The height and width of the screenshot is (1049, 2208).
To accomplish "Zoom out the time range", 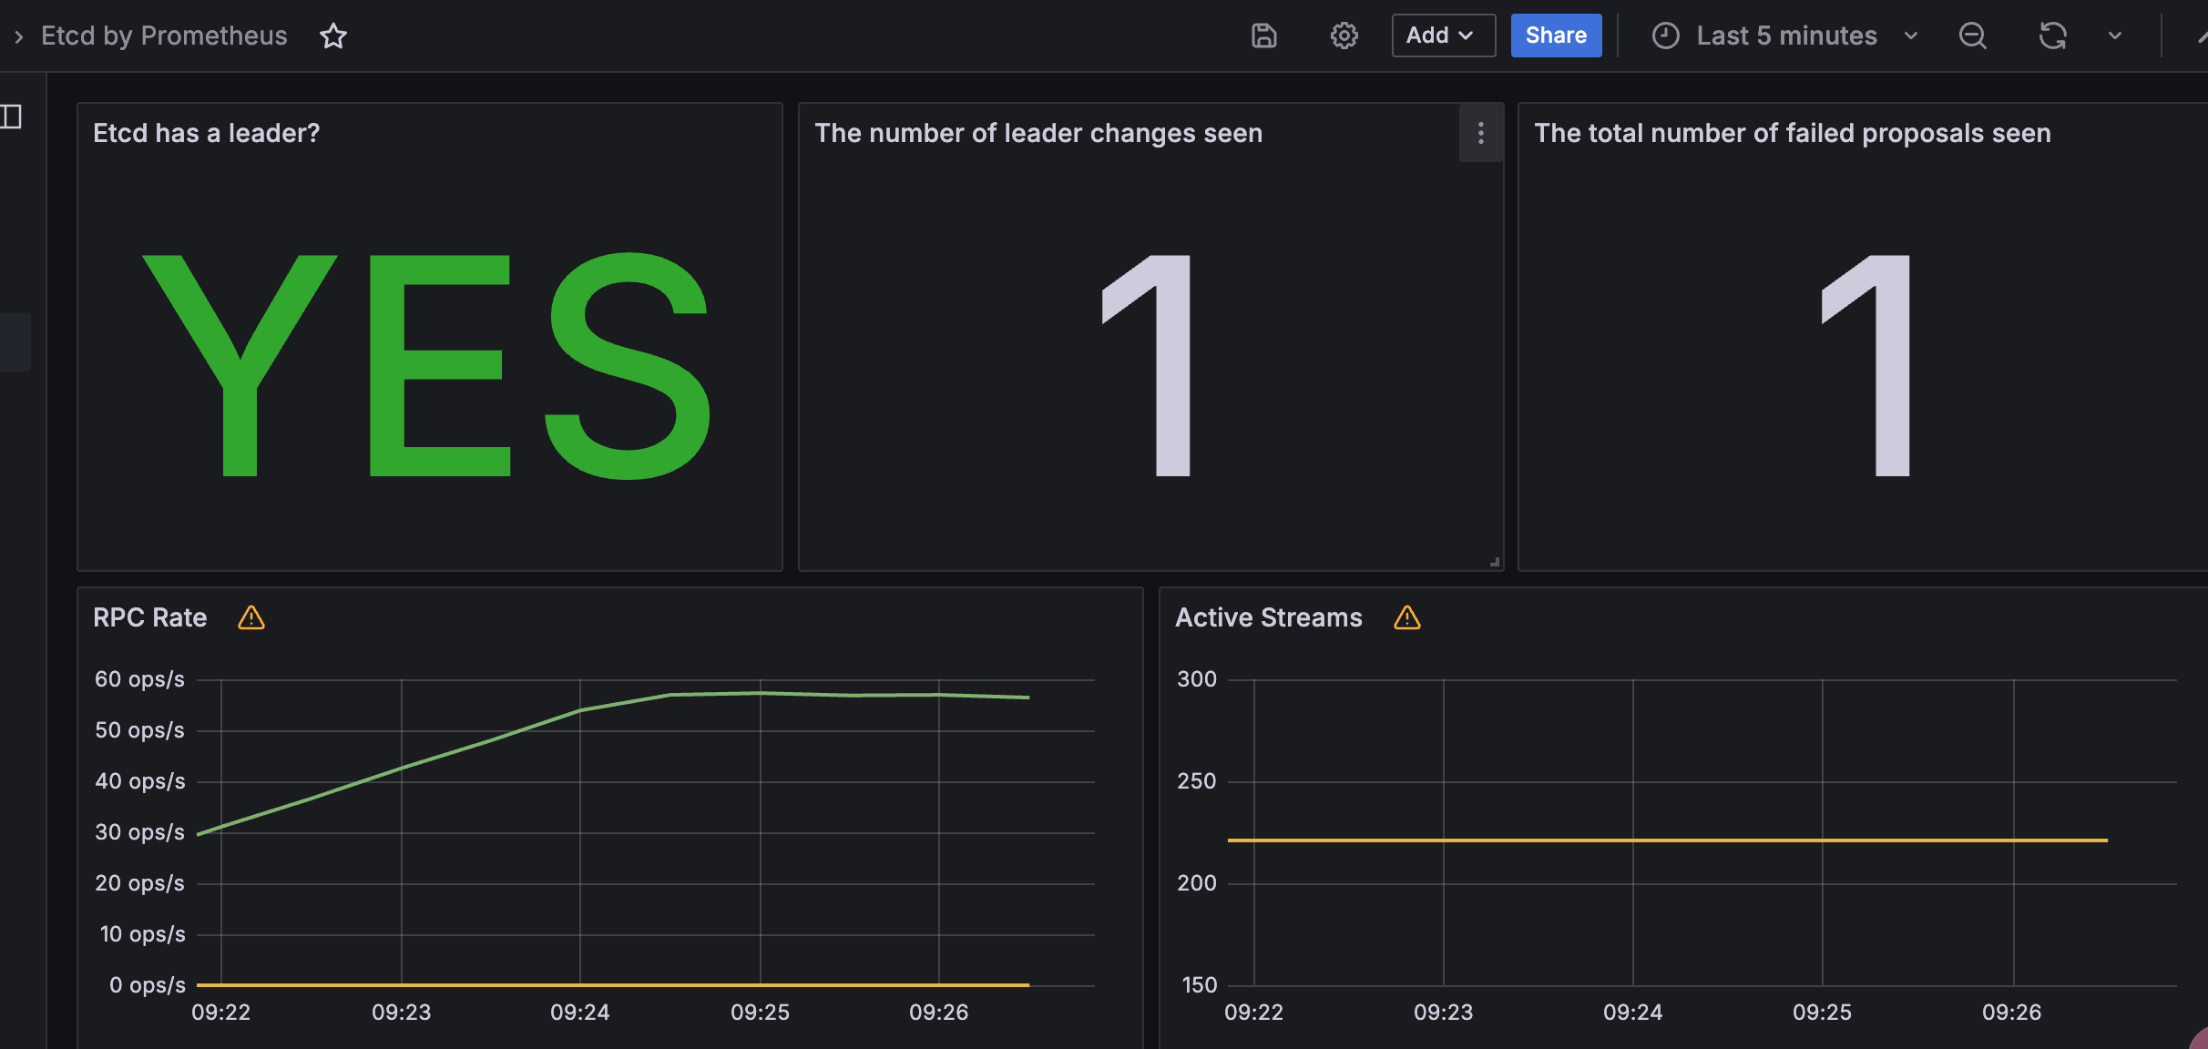I will 1973,36.
